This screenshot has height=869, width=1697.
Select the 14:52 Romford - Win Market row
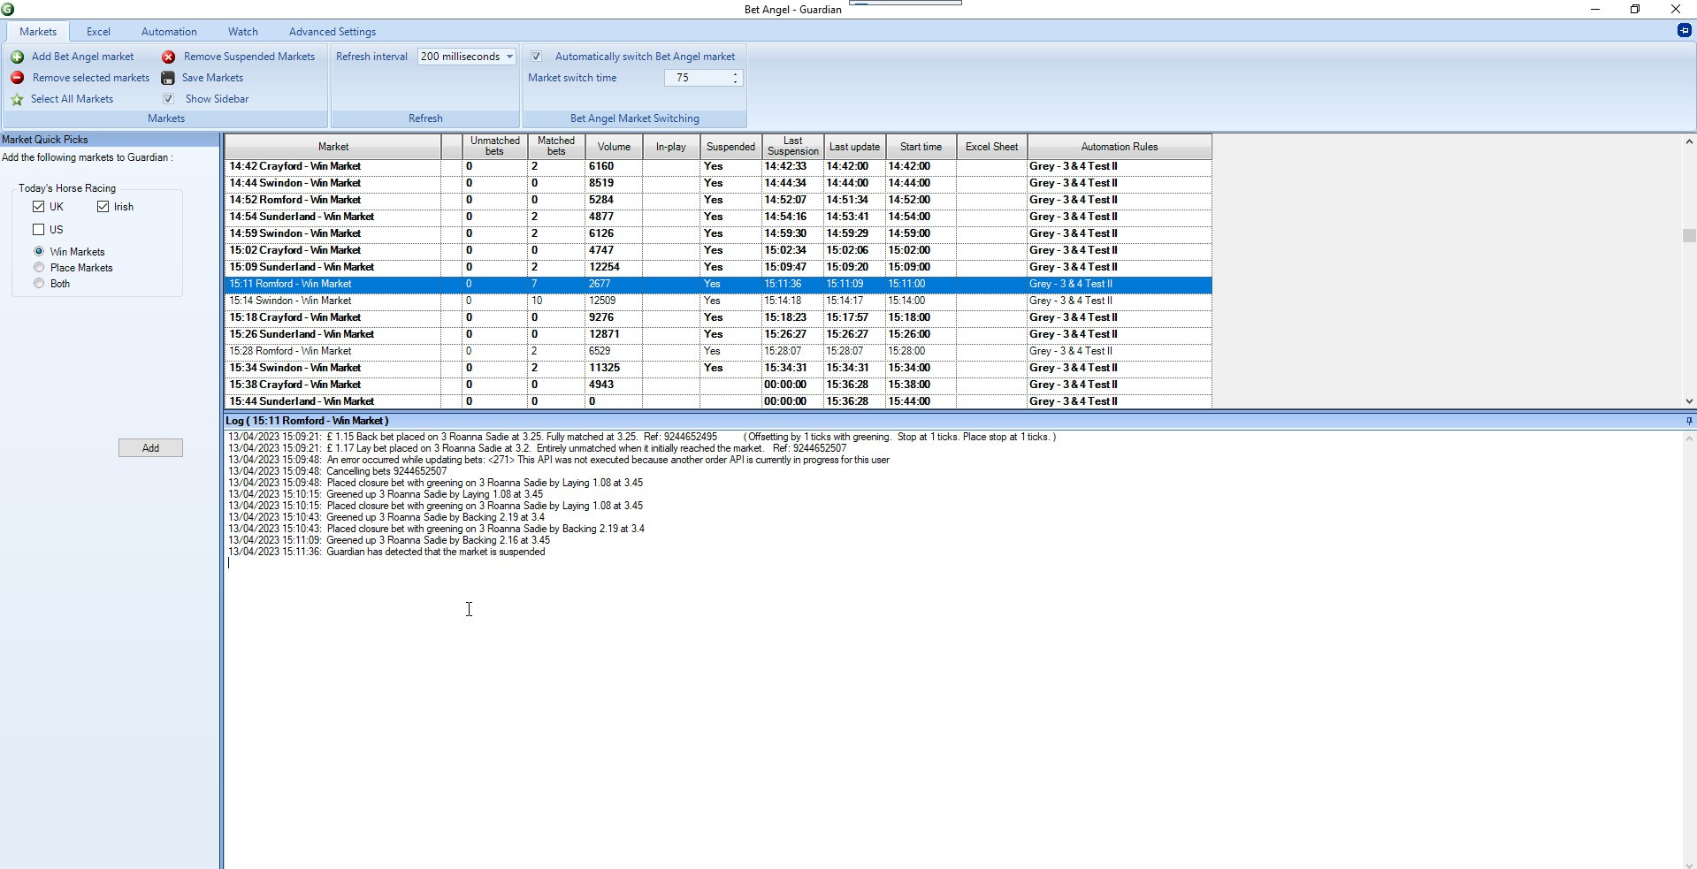pos(718,200)
